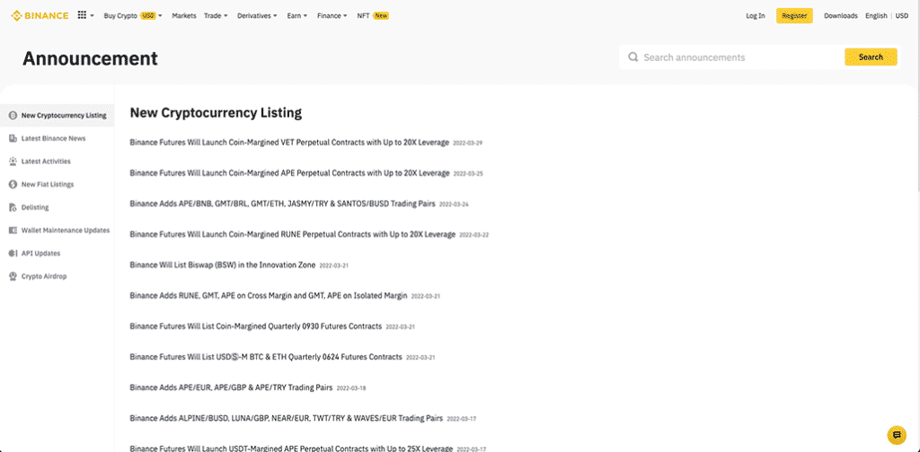Open the Biswap (BSW) listing announcement
The height and width of the screenshot is (452, 920).
click(x=223, y=265)
